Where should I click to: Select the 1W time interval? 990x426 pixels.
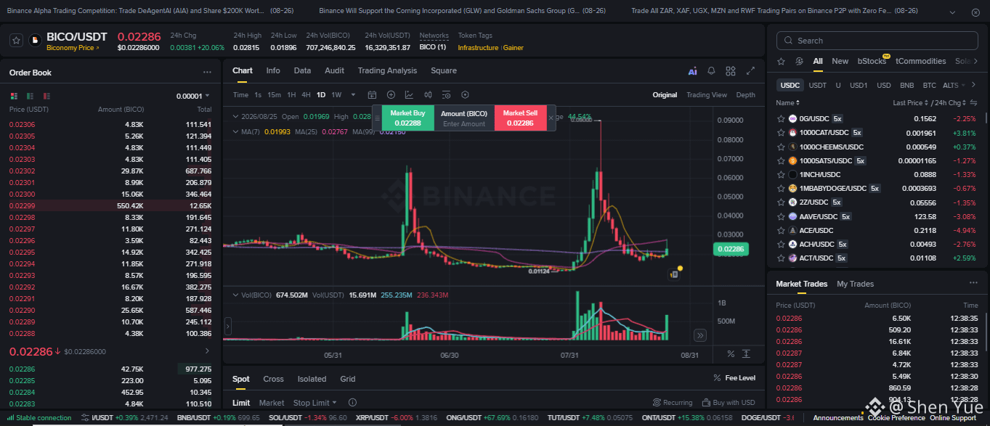click(336, 95)
